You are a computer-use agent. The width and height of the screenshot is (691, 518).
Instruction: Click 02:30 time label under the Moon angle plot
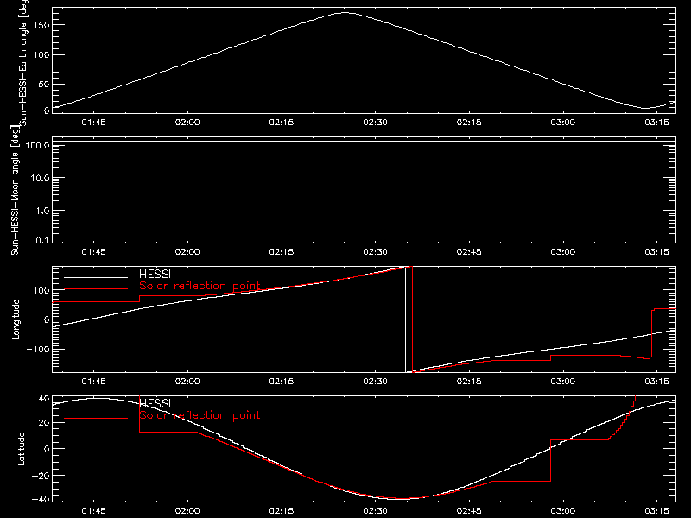coord(375,252)
